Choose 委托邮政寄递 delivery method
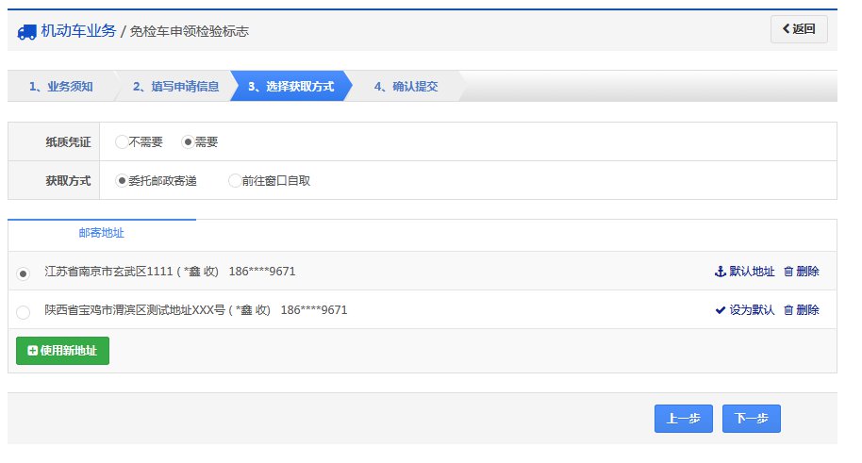This screenshot has width=862, height=463. [121, 181]
